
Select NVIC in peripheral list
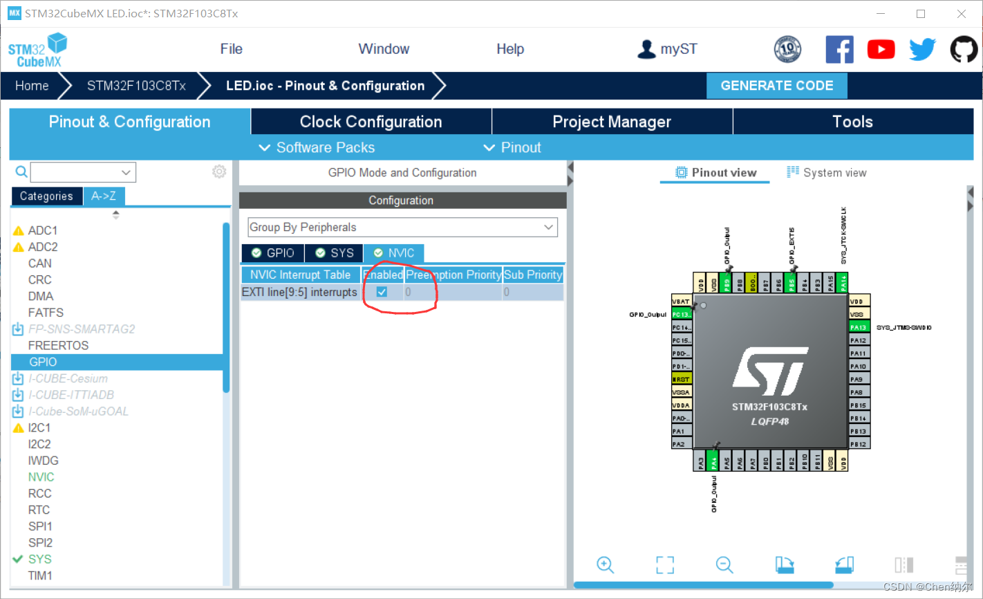41,477
